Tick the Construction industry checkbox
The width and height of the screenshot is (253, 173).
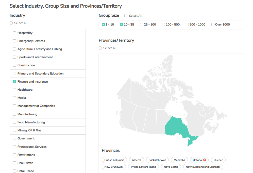pos(14,65)
